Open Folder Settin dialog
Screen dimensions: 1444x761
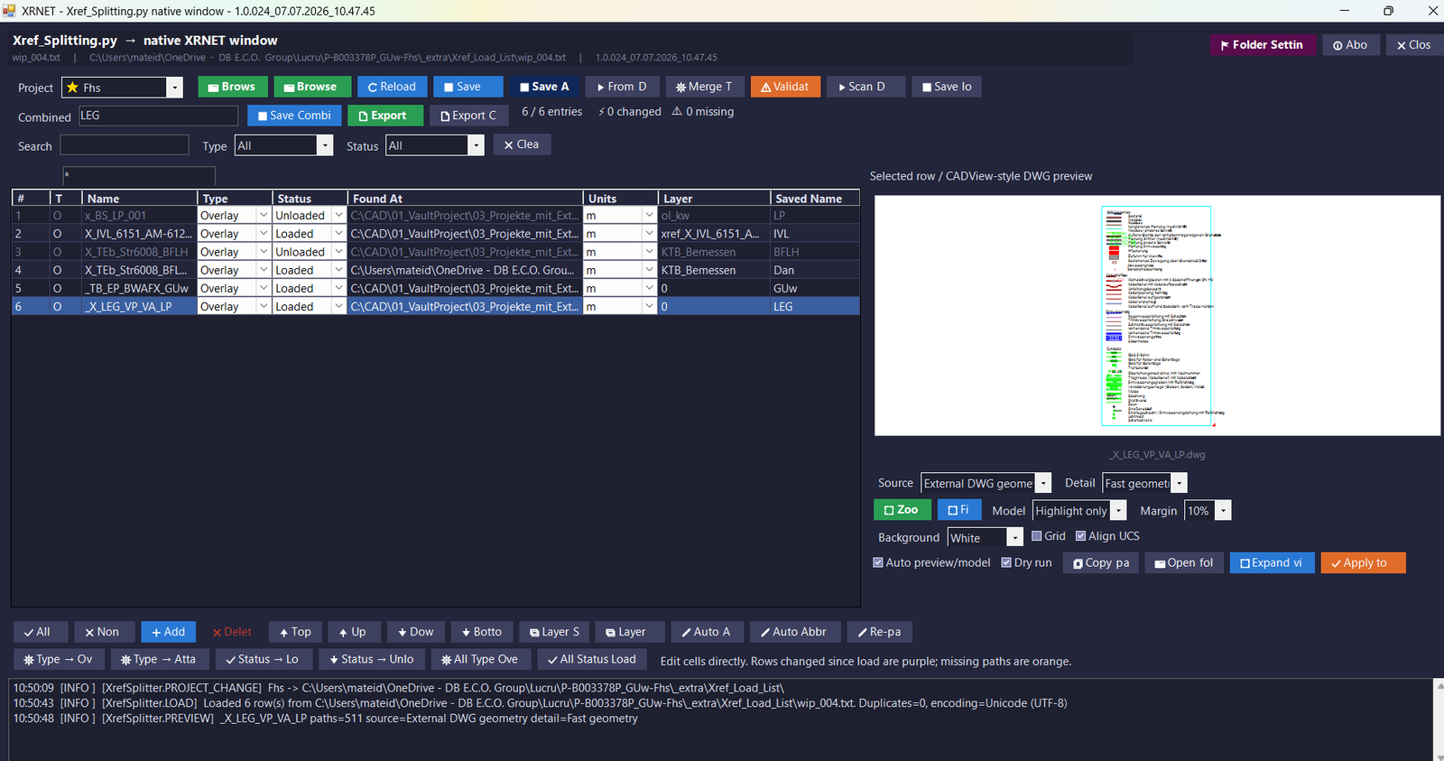(1262, 45)
